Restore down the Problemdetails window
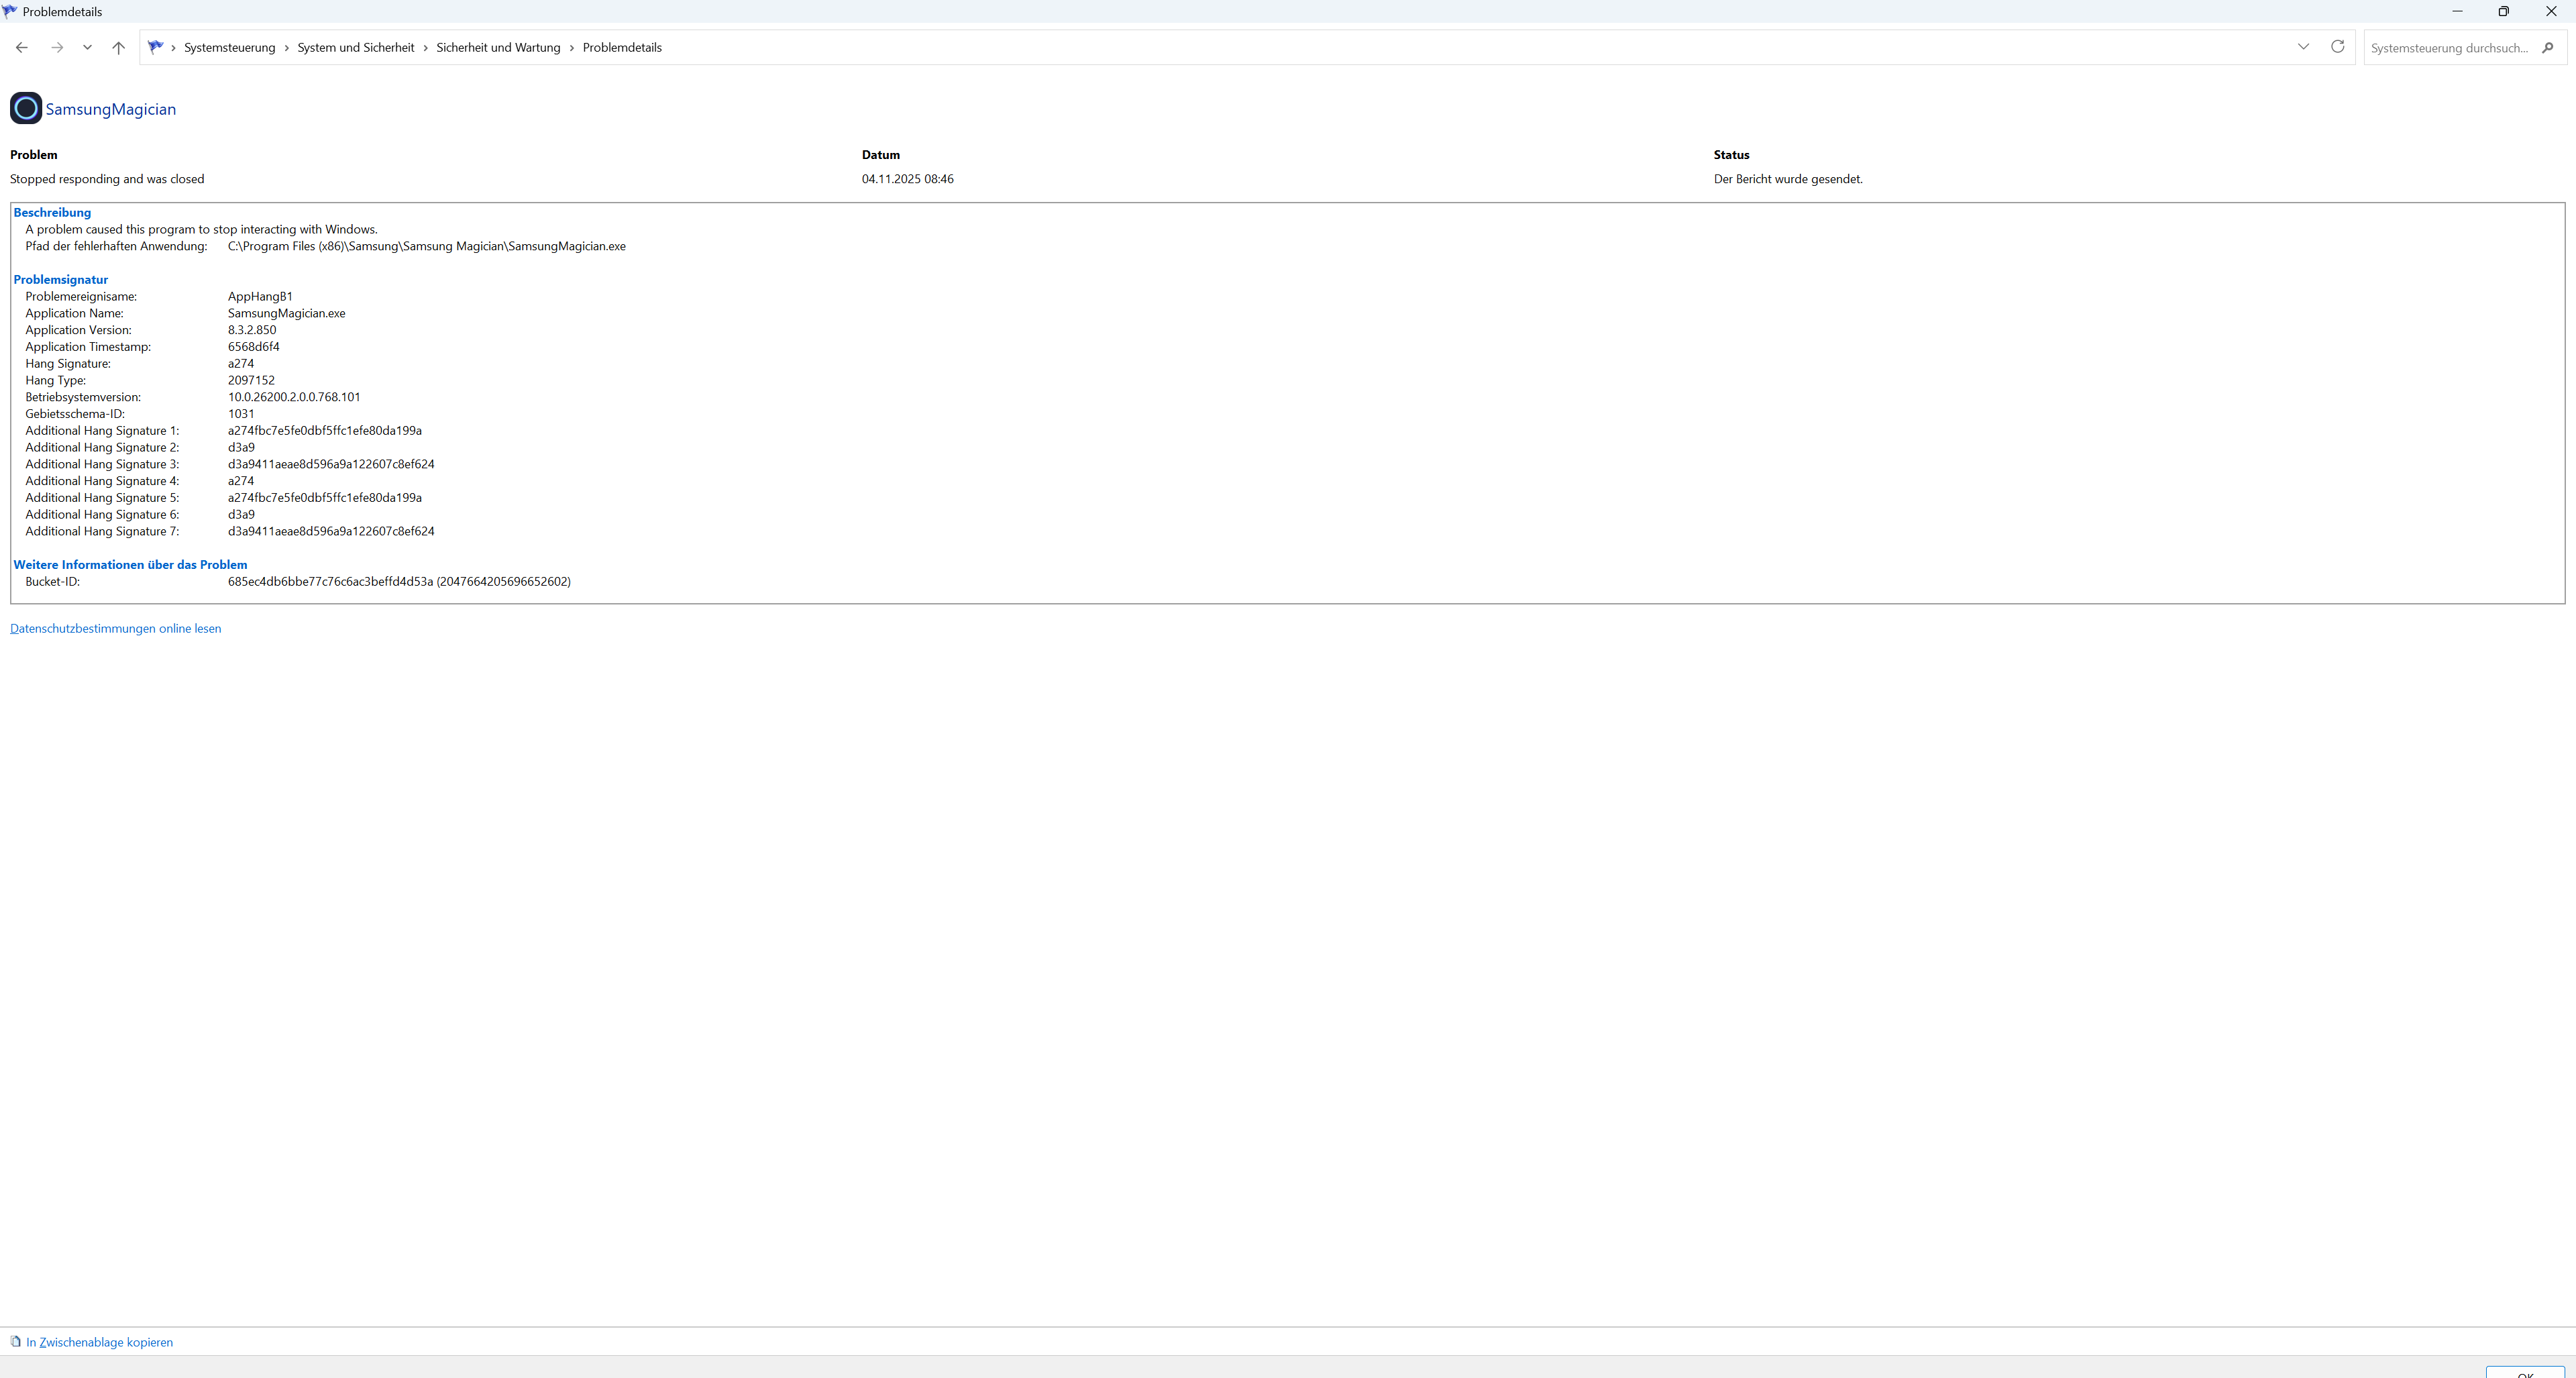The width and height of the screenshot is (2576, 1378). (2503, 11)
